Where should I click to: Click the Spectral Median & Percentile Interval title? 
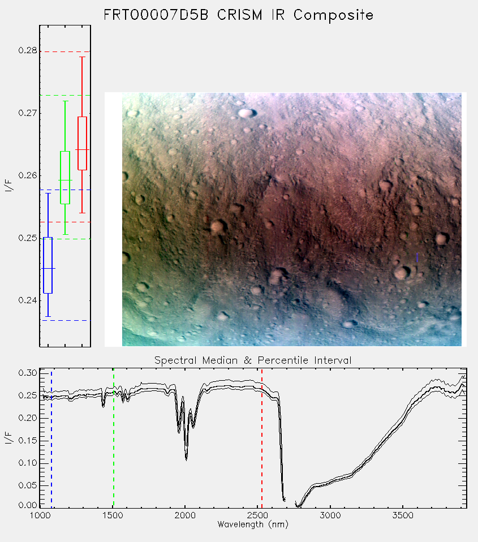tap(253, 360)
